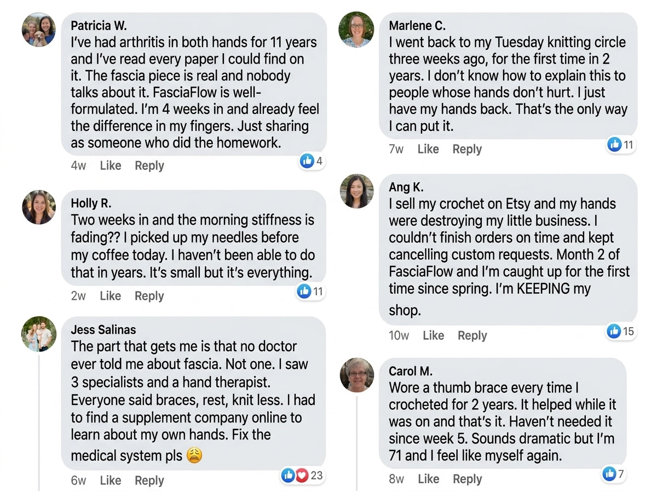Reply to Marlene C.'s comment
657x491 pixels.
pos(467,149)
